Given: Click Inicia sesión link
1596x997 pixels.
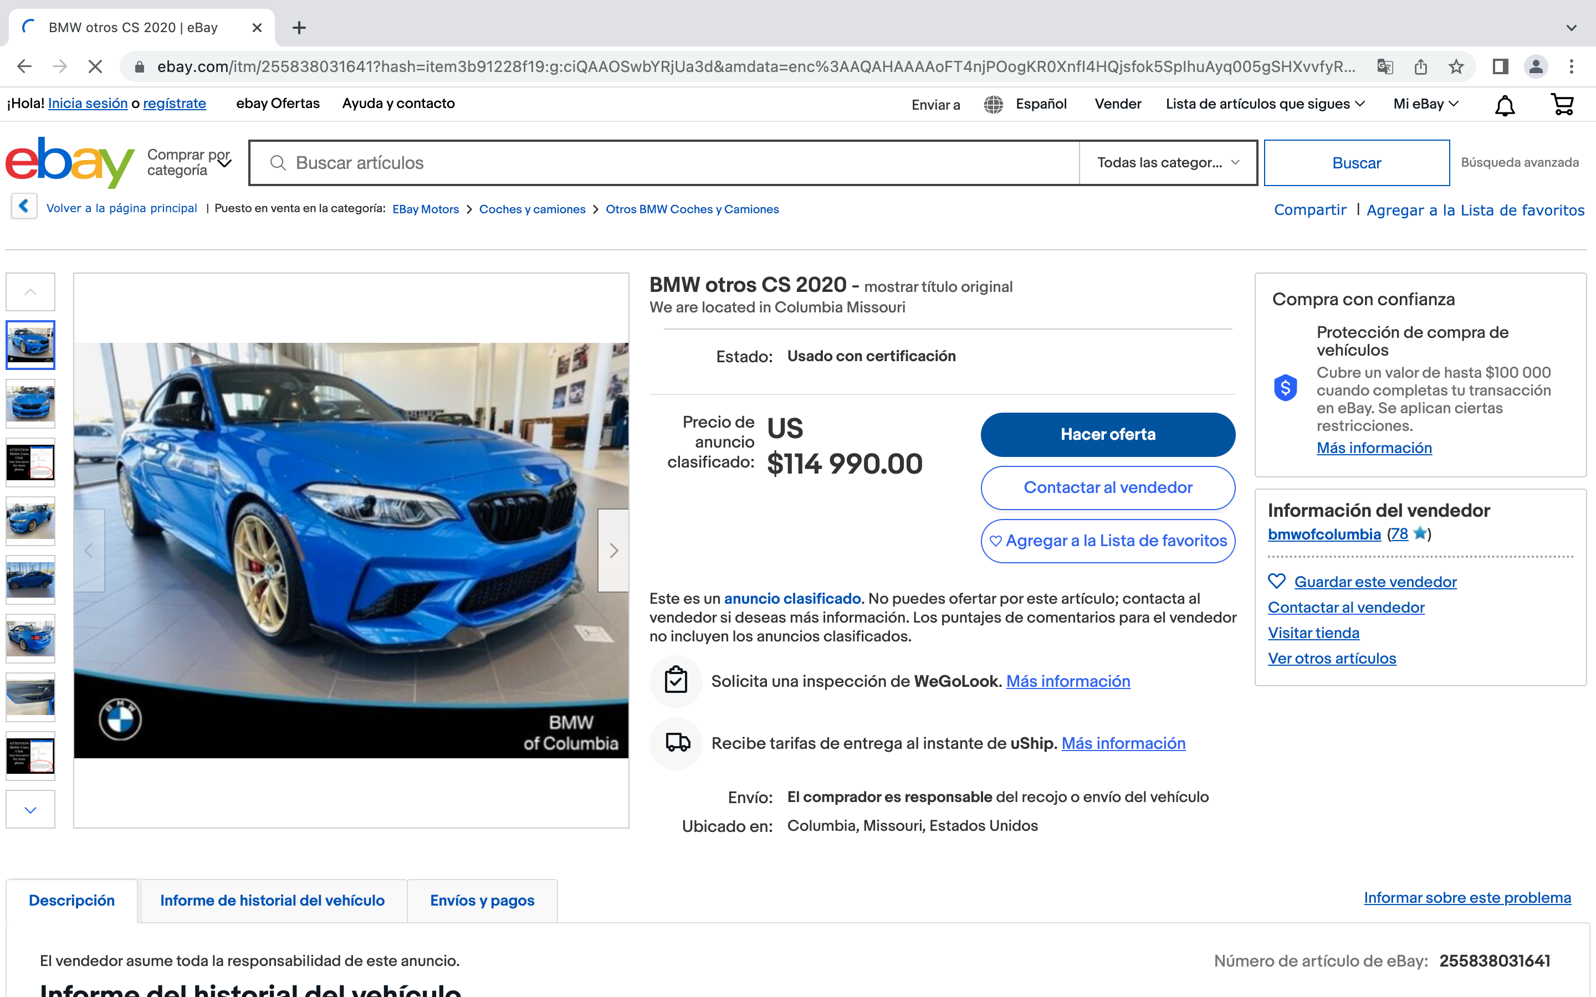Looking at the screenshot, I should coord(88,104).
